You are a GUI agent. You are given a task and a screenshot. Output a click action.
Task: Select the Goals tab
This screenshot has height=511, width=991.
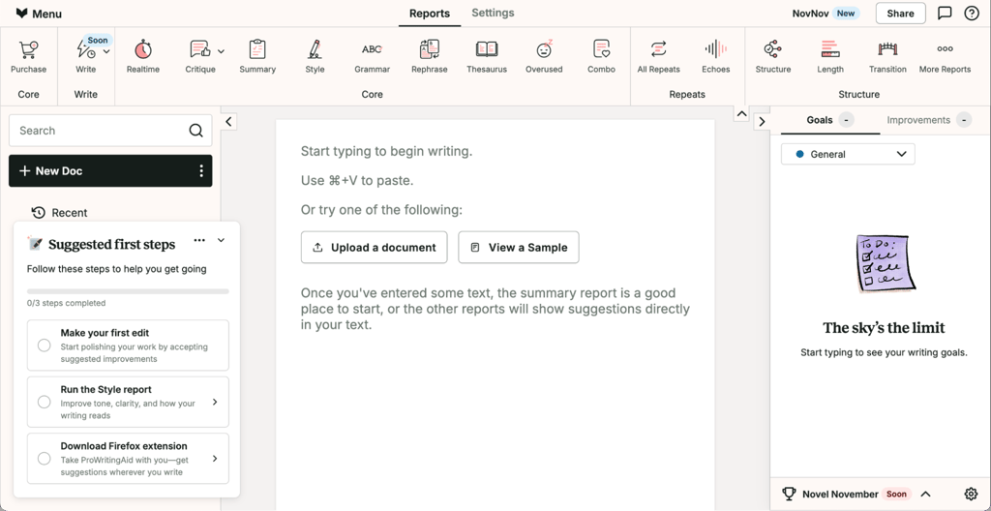click(x=829, y=120)
